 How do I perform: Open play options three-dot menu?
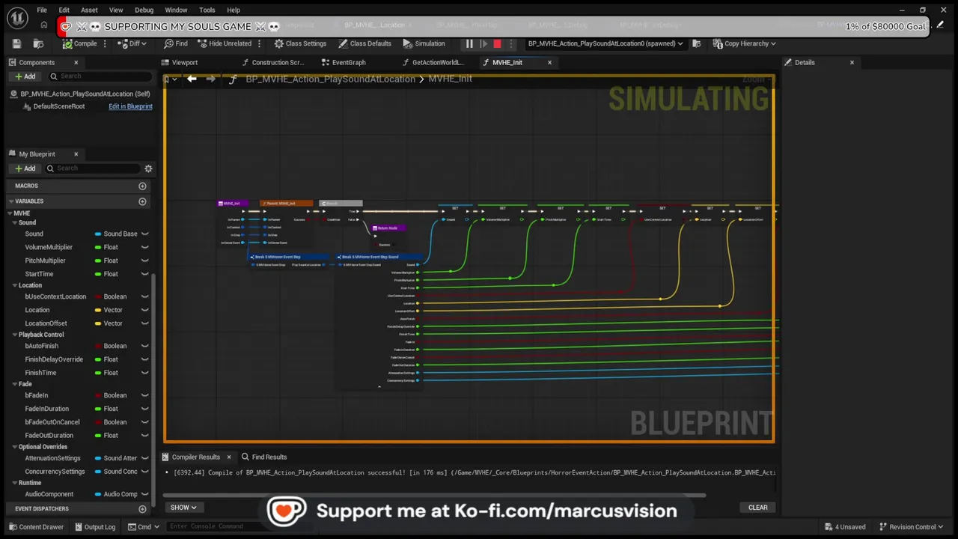pos(512,43)
